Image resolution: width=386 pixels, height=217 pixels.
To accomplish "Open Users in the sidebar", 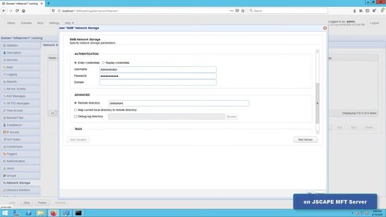I will click(20, 169).
